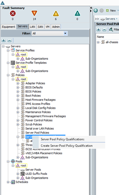Switch to the Equipment tab

pyautogui.click(x=9, y=27)
